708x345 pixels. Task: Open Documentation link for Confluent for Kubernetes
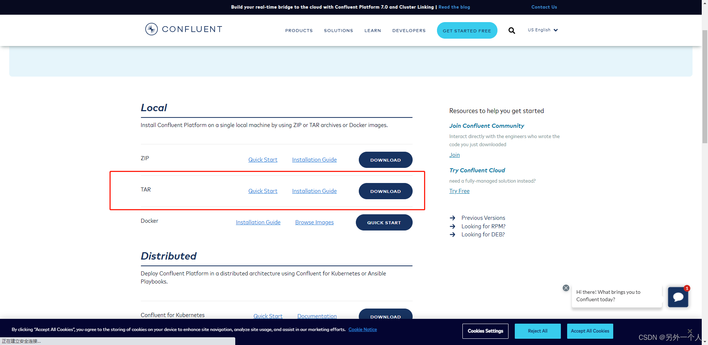click(x=317, y=316)
